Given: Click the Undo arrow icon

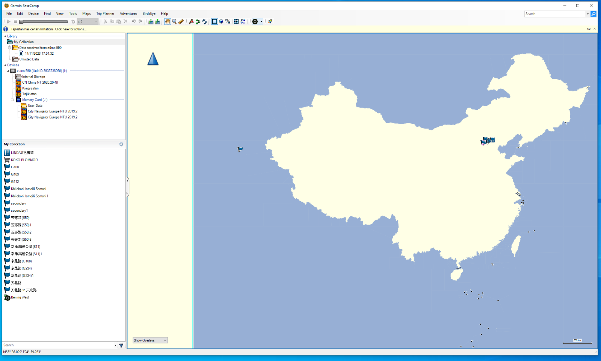Looking at the screenshot, I should click(x=134, y=21).
